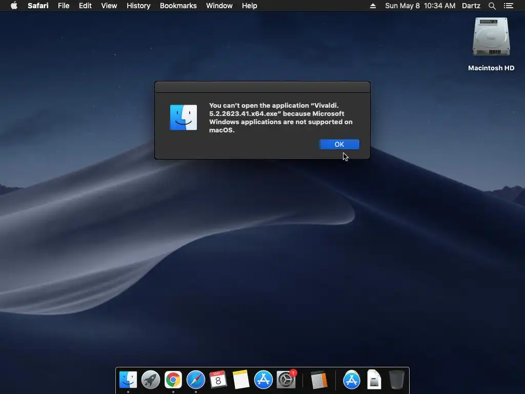Click the error dialog's title bar
Viewport: 525px width, 394px height.
tap(262, 87)
